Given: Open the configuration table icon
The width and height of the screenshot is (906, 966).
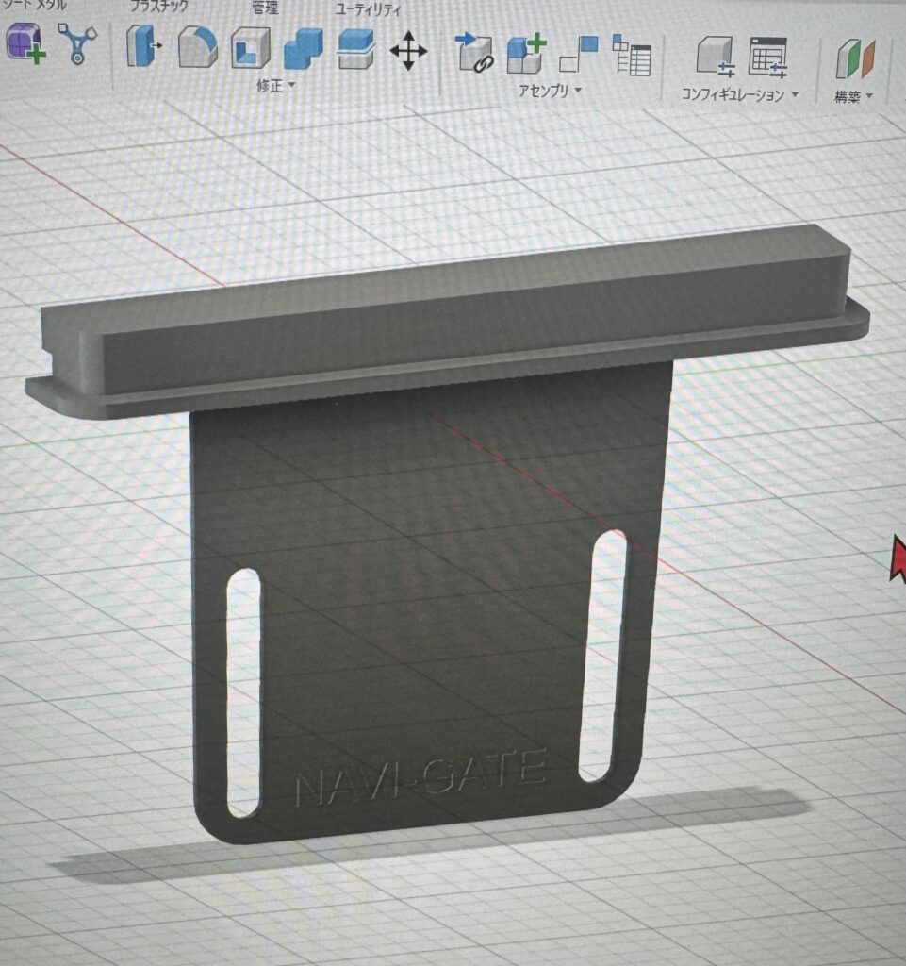Looking at the screenshot, I should tap(768, 58).
